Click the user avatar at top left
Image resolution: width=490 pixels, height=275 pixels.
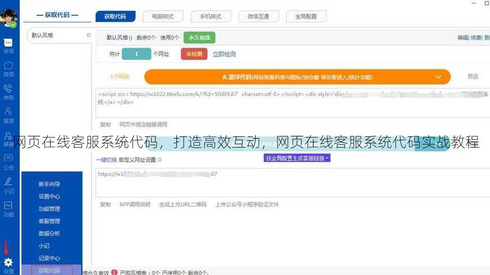click(9, 18)
